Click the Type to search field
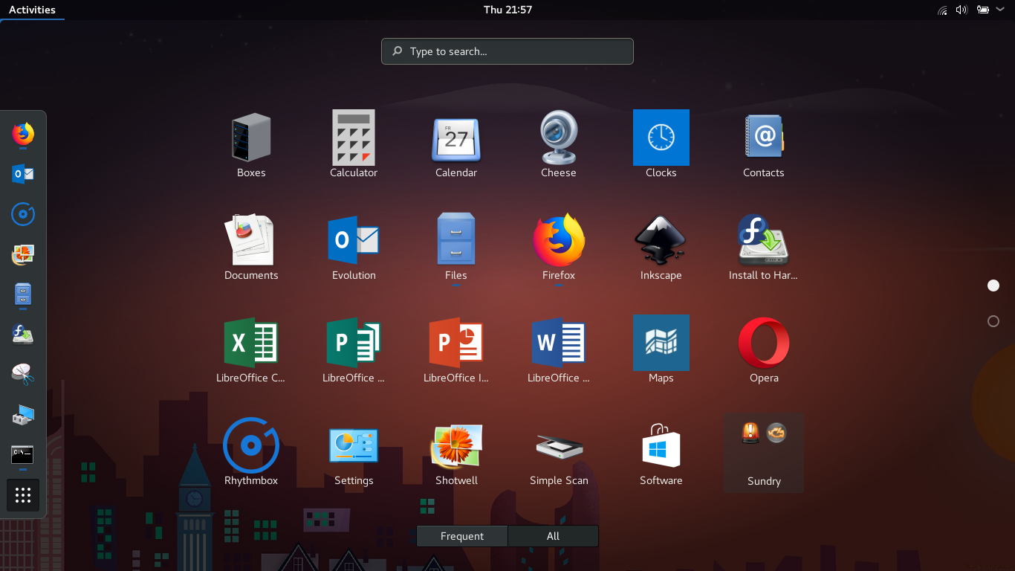 [x=507, y=51]
